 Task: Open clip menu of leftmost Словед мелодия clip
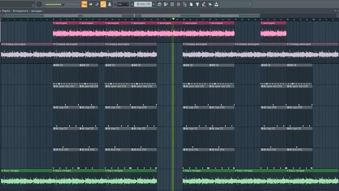tap(2, 44)
